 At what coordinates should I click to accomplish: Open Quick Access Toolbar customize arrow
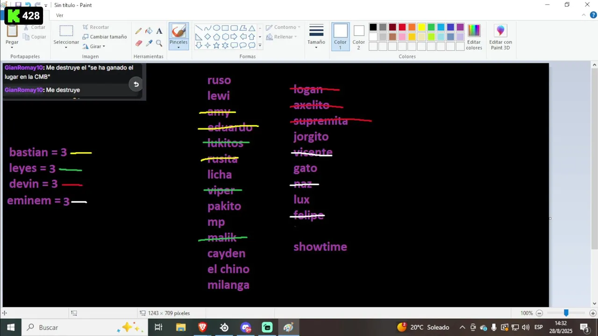pos(46,5)
